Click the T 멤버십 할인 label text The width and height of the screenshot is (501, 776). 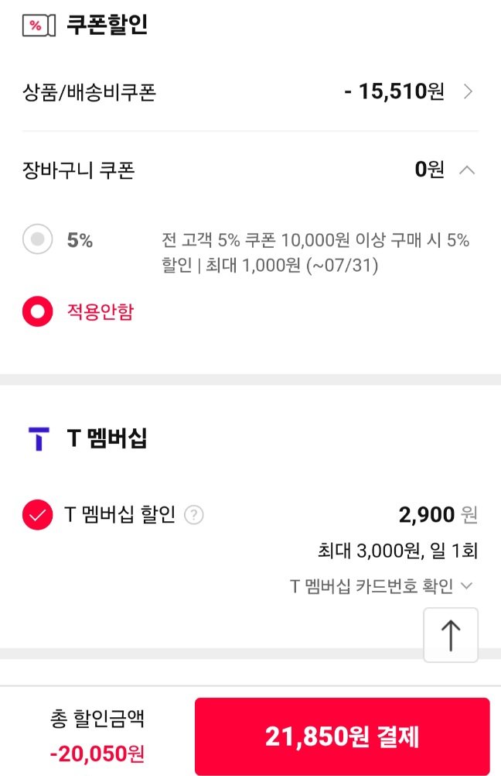pos(120,514)
